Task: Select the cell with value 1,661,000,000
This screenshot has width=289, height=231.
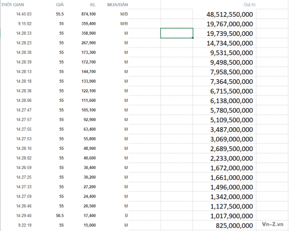Action: [x=225, y=178]
